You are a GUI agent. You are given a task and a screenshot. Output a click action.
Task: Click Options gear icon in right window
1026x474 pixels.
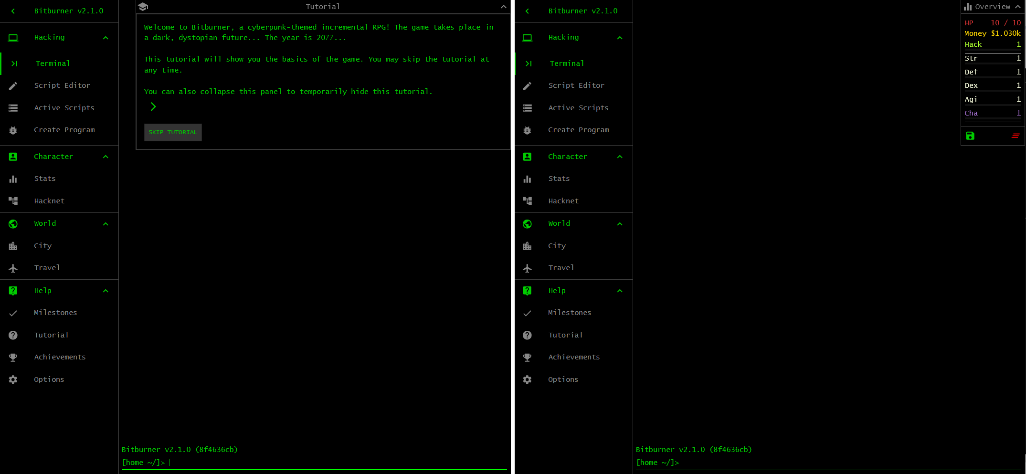click(527, 379)
